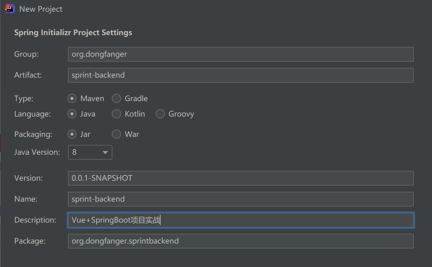432x267 pixels.
Task: Click the 'Name:' label
Action: tap(26, 199)
